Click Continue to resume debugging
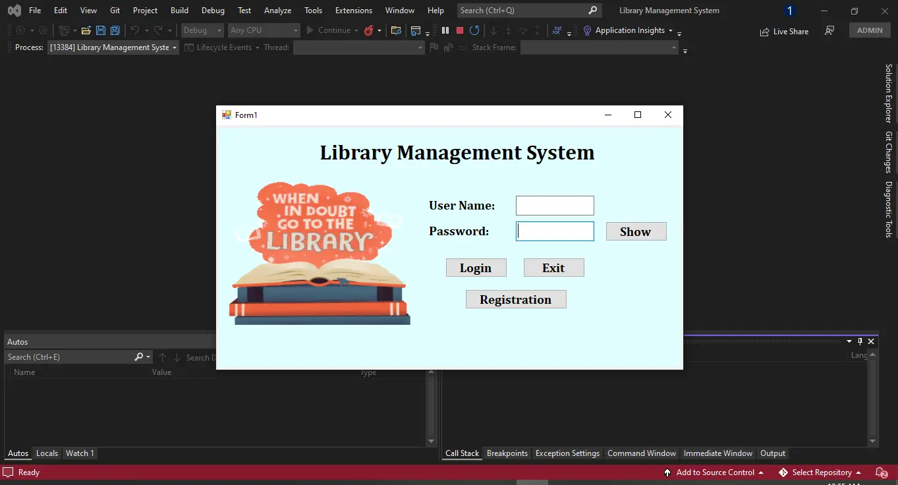The height and width of the screenshot is (485, 898). coord(328,30)
